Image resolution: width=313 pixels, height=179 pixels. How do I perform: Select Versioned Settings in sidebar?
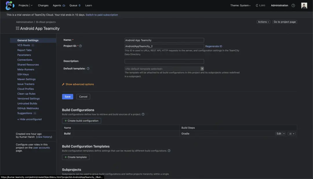28,99
